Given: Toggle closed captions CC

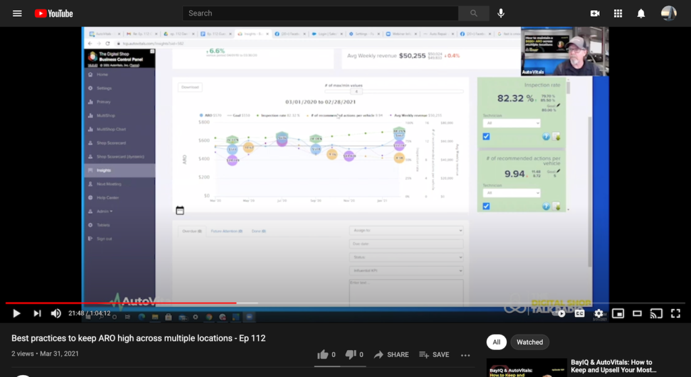Looking at the screenshot, I should (580, 313).
